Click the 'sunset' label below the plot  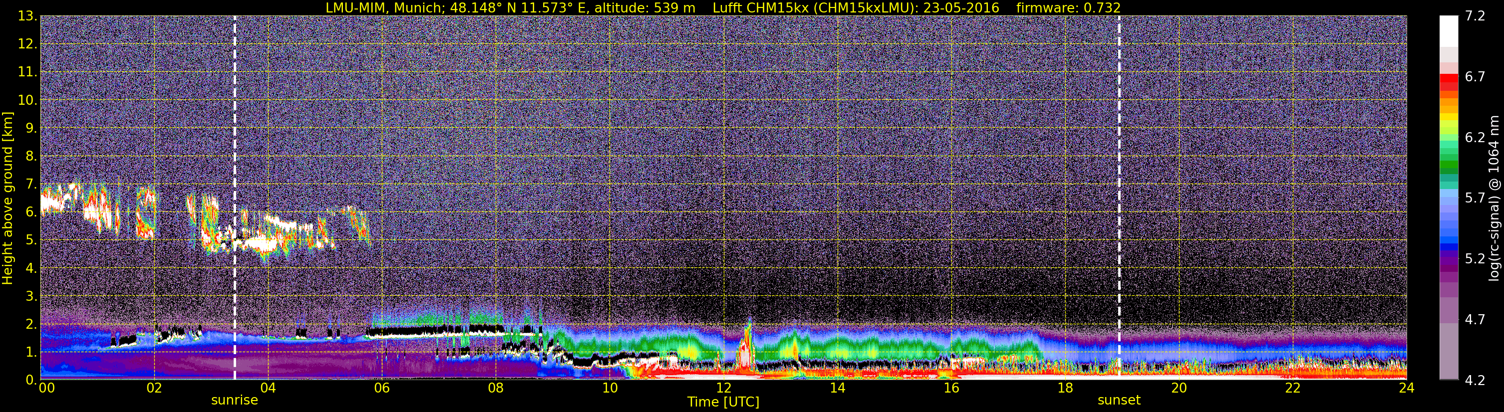click(1119, 401)
